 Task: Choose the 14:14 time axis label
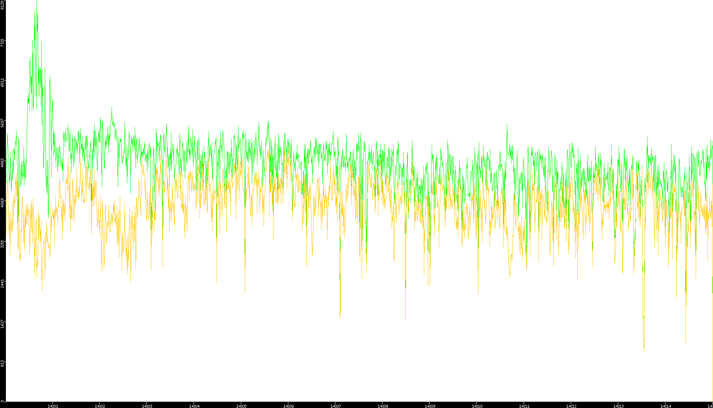pos(665,406)
